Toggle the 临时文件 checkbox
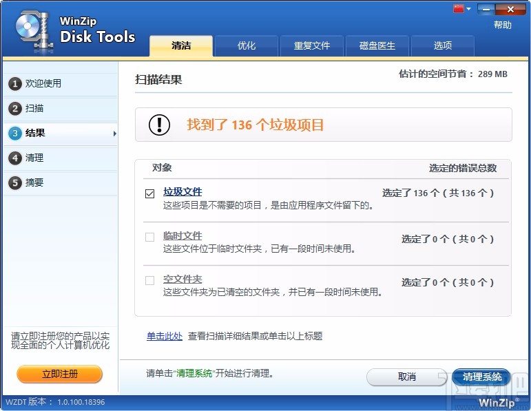The width and height of the screenshot is (531, 411). [149, 237]
